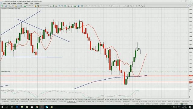Open the Вид menu

(8, 3)
